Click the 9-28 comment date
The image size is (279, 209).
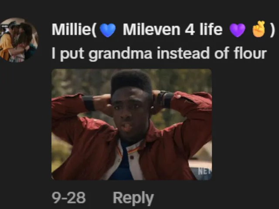69,198
